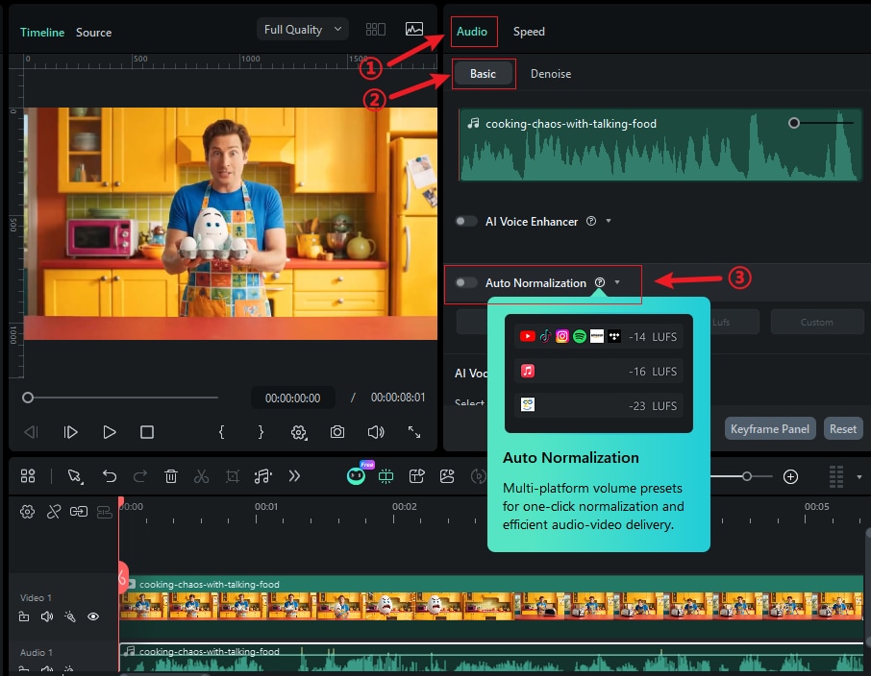Expand the AI Voice Enhancer section

(609, 221)
